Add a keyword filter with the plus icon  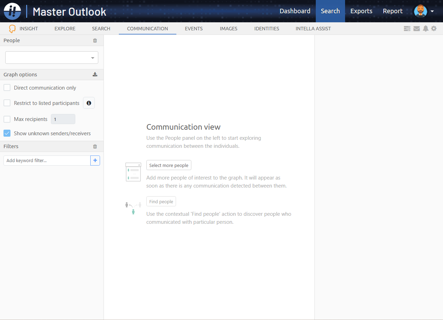point(95,160)
